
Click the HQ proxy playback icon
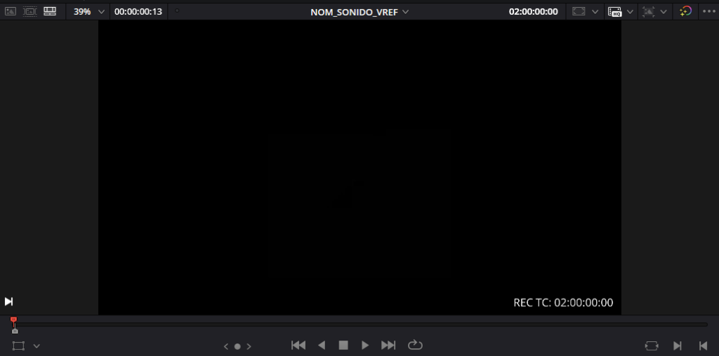click(x=614, y=12)
